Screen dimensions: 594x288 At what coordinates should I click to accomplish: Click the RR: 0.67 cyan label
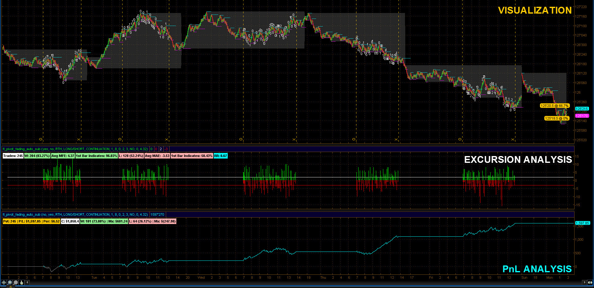coord(221,156)
